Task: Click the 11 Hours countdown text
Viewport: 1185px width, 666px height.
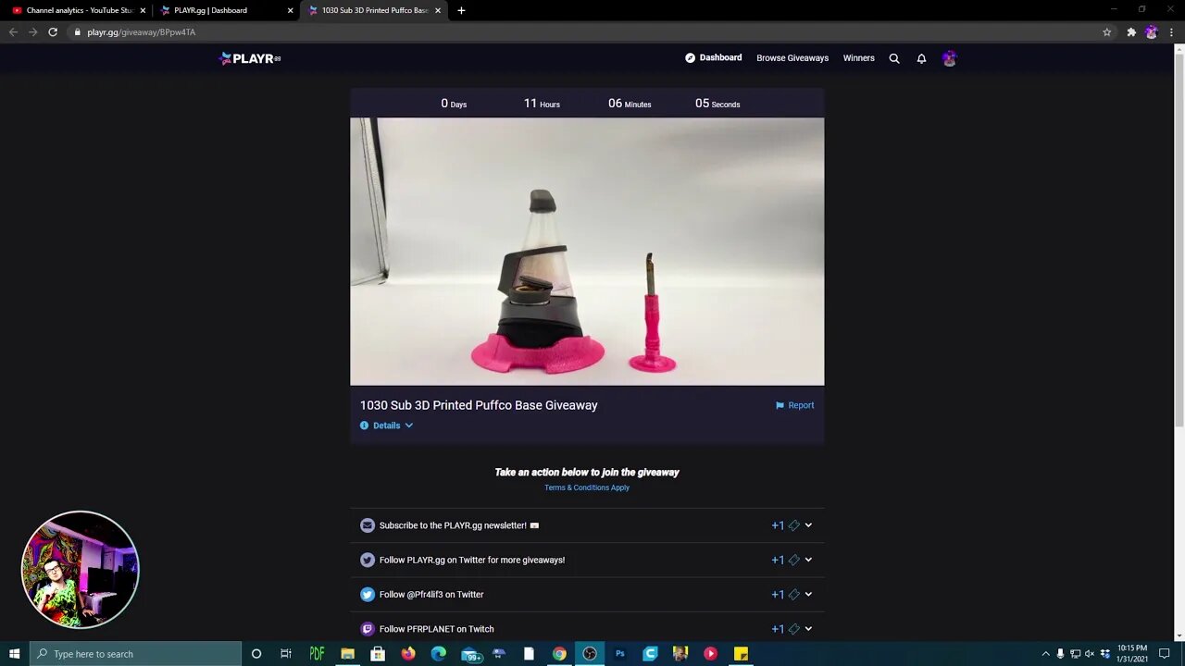Action: click(x=542, y=104)
